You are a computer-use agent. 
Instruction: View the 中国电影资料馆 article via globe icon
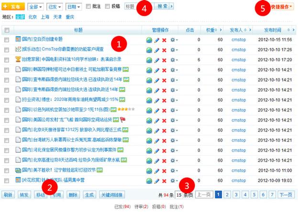click(149, 60)
